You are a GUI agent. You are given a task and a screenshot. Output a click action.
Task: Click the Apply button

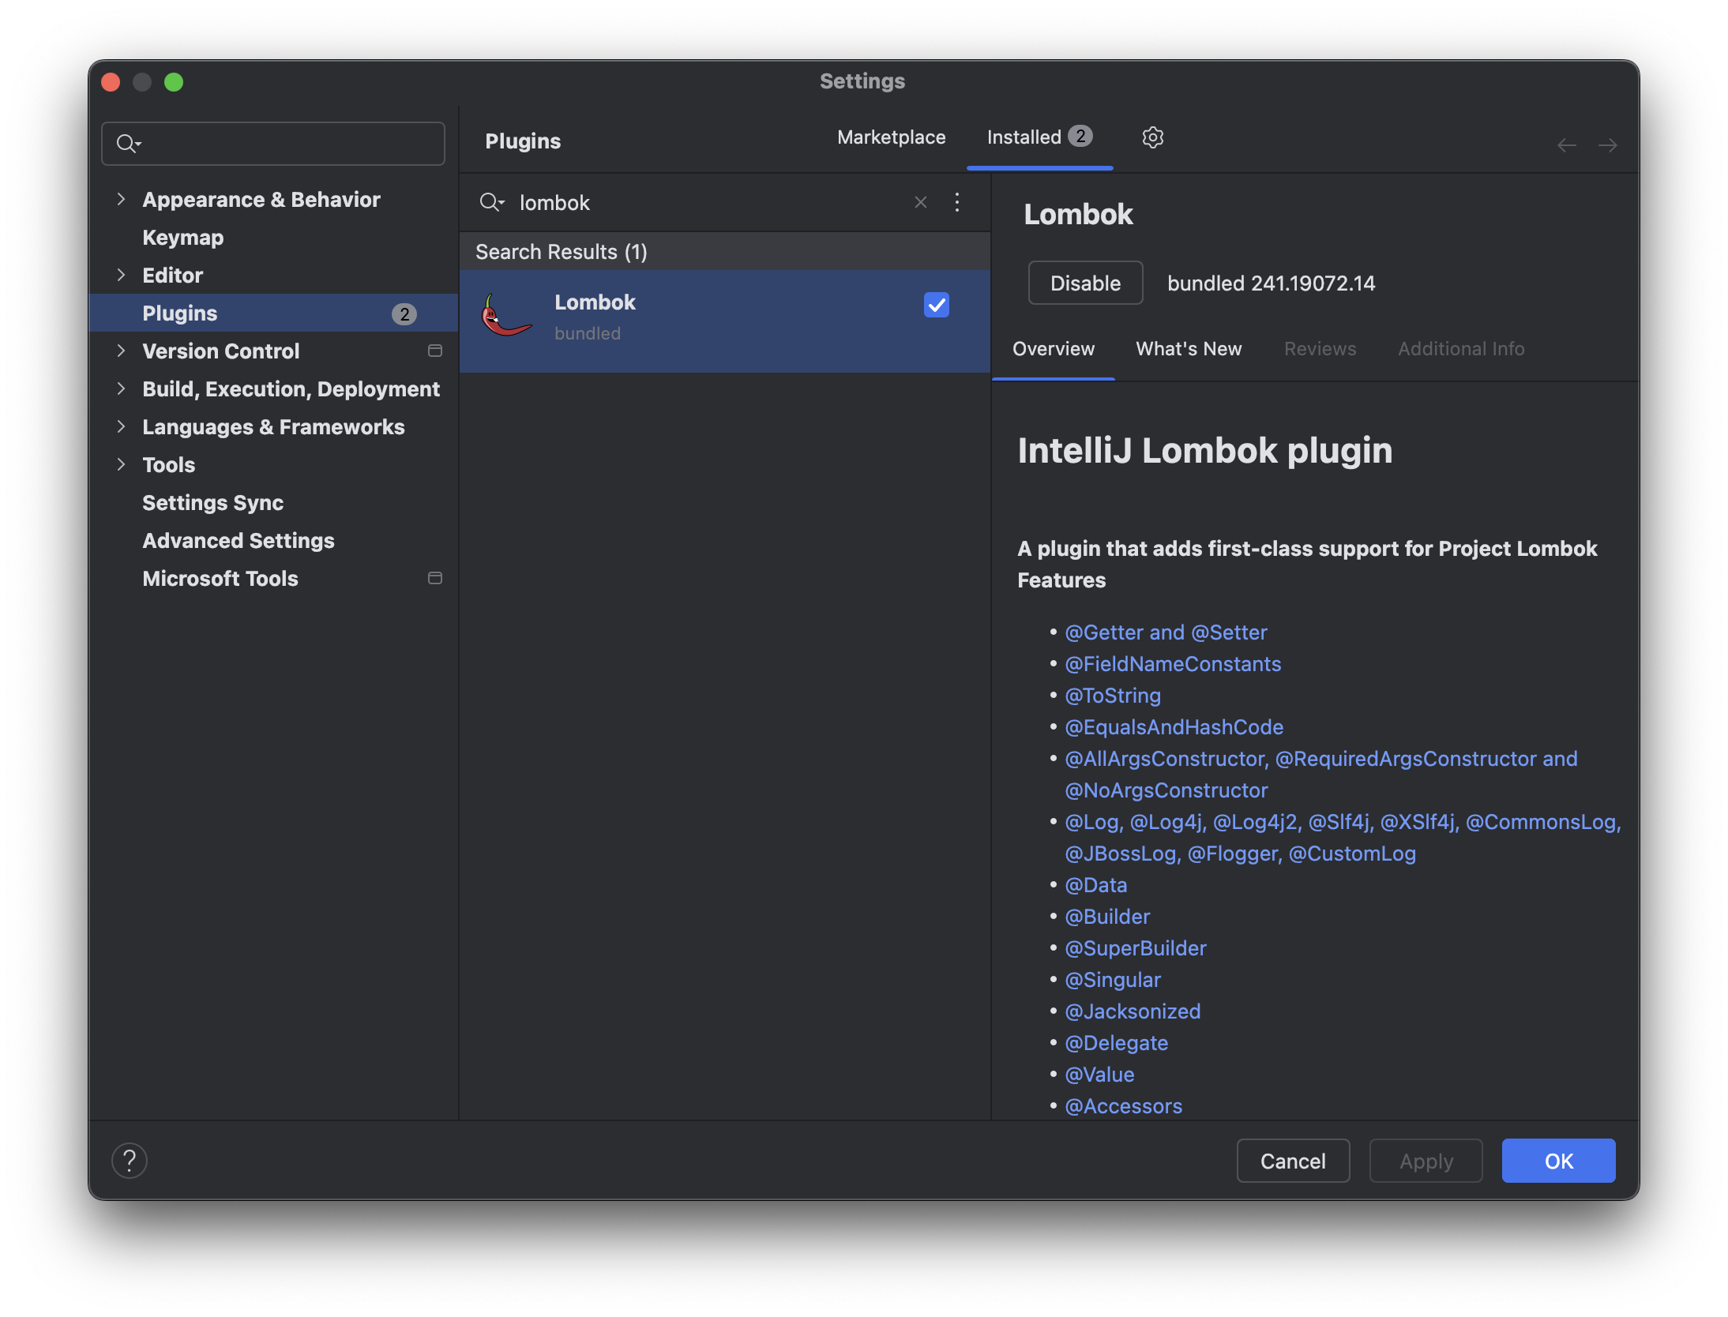(x=1426, y=1161)
